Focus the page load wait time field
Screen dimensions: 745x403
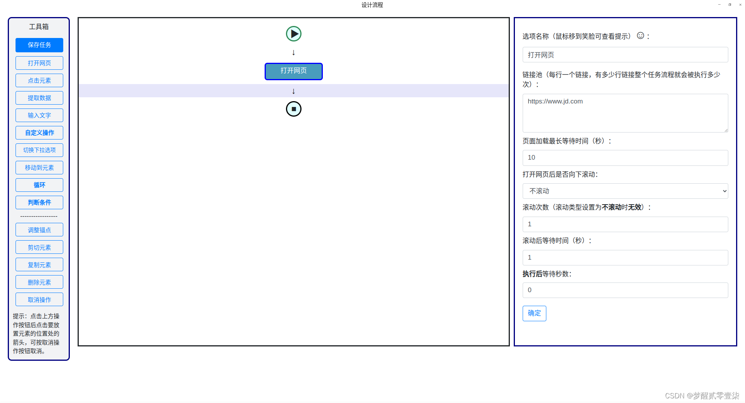[625, 158]
